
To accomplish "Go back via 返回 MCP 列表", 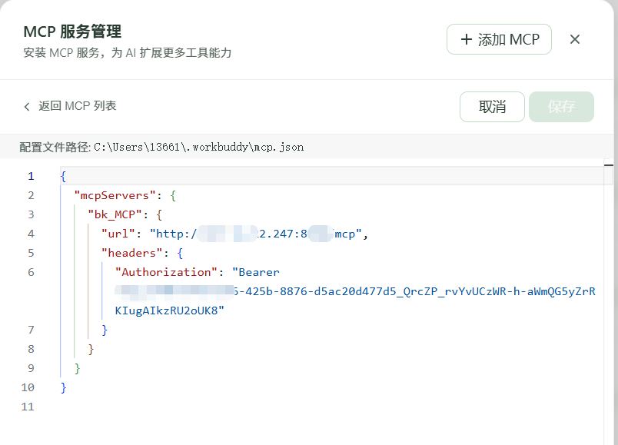I will 70,106.
